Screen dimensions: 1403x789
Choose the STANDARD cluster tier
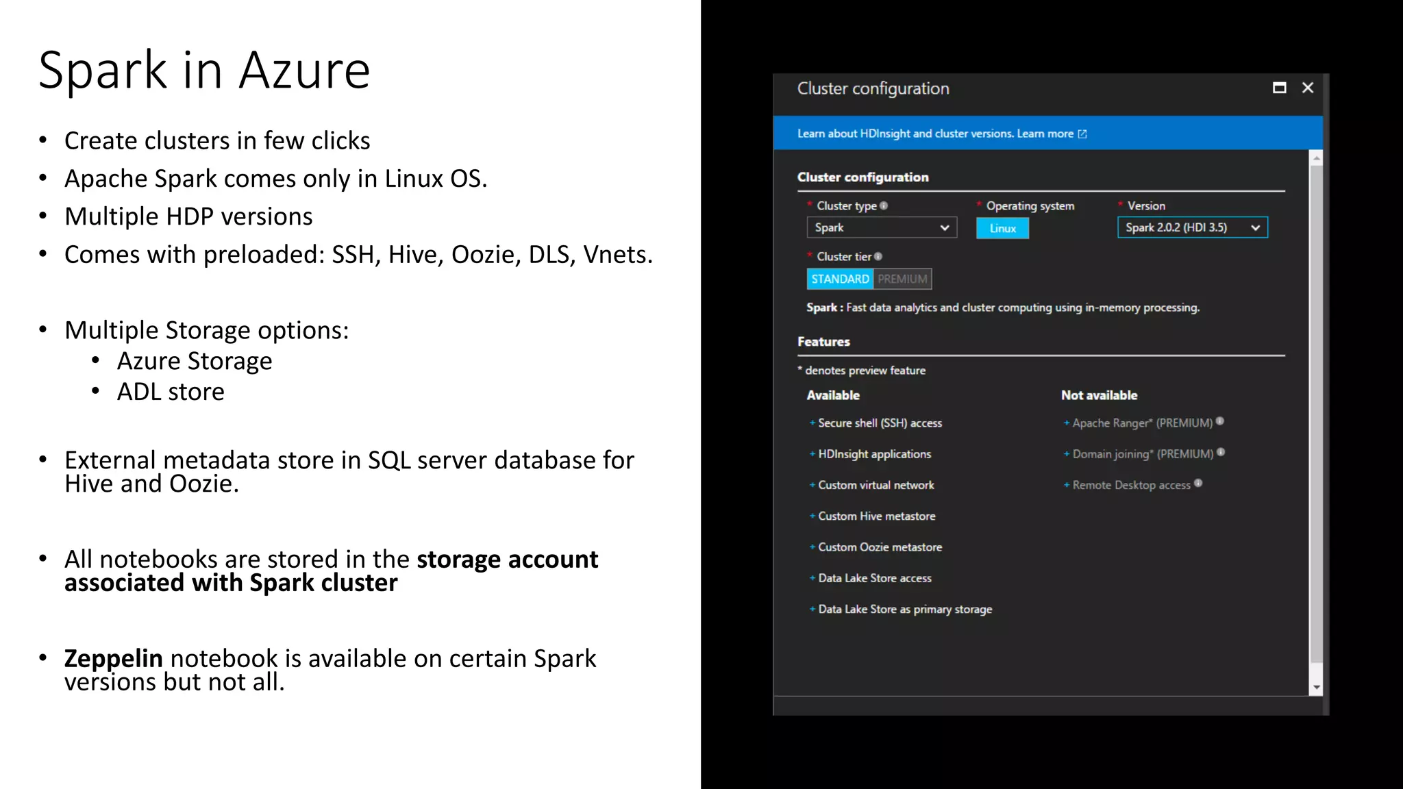pyautogui.click(x=840, y=279)
